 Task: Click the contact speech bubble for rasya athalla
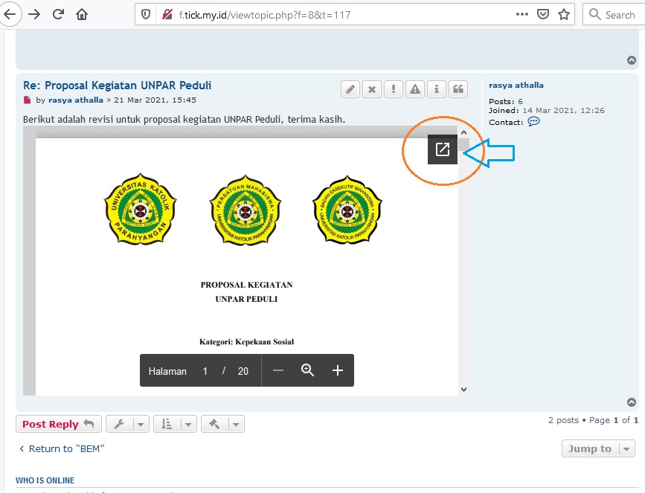click(x=533, y=122)
